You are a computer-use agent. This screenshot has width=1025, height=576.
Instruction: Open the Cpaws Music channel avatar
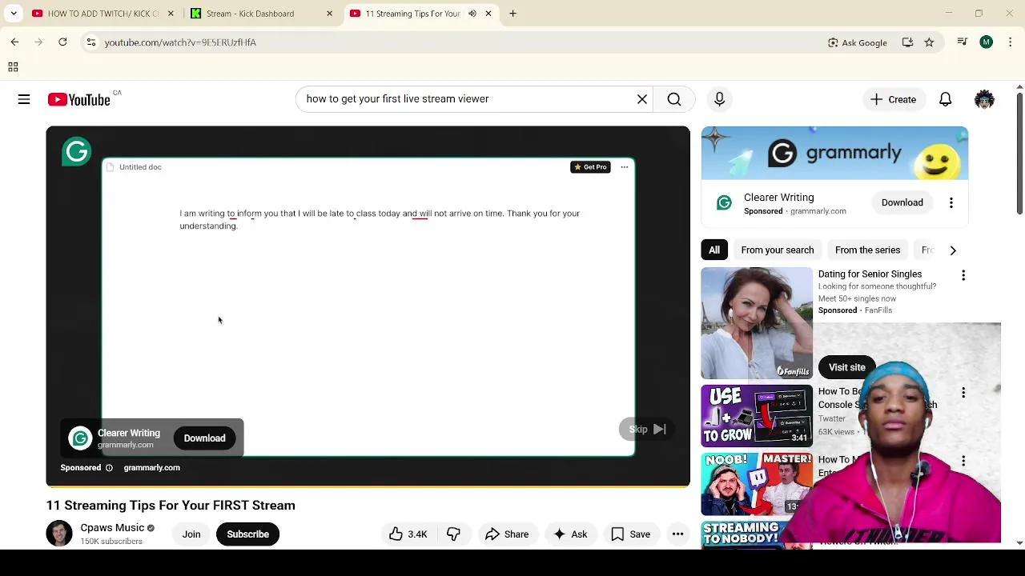[x=59, y=534]
